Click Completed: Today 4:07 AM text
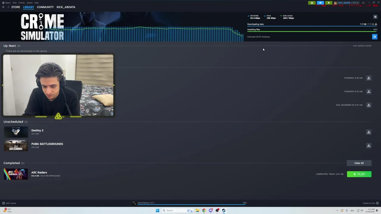Screen dimensions: 381x214 pyautogui.click(x=330, y=174)
